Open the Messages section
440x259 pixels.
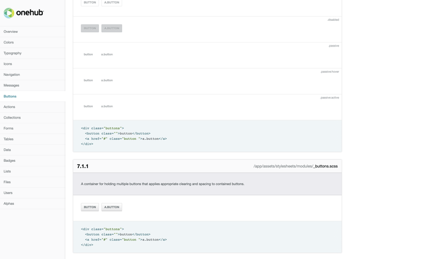[32, 86]
